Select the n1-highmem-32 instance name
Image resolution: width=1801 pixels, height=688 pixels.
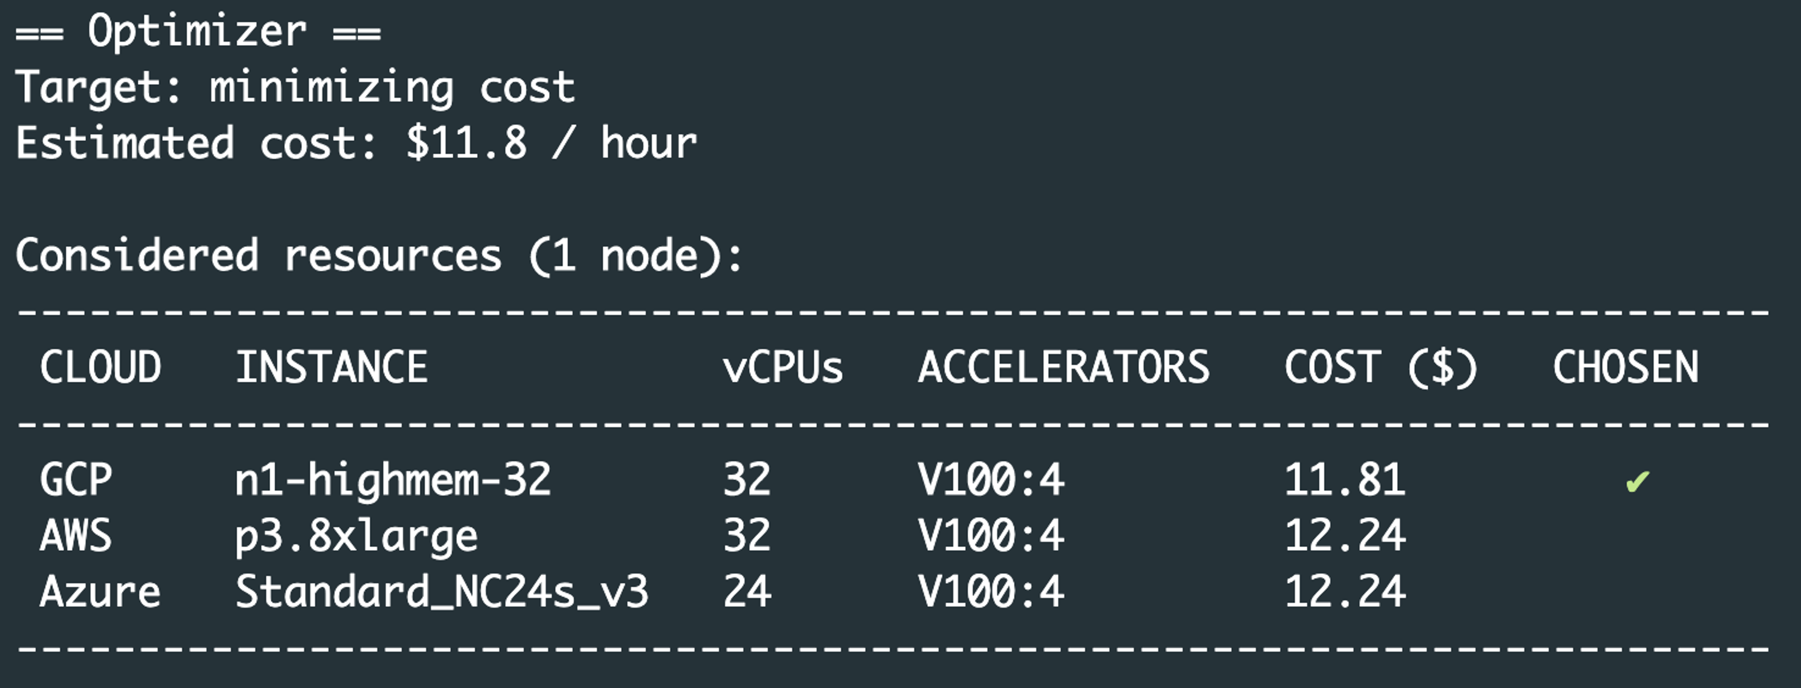(393, 480)
